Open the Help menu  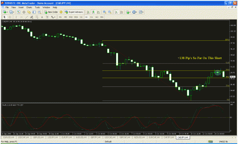[x=55, y=7]
